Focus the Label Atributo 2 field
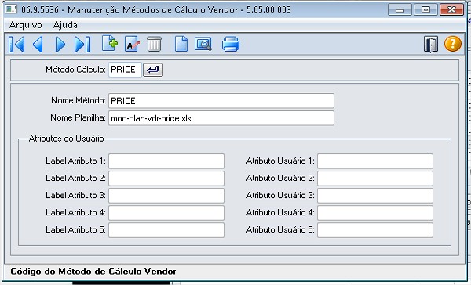This screenshot has width=471, height=285. [x=166, y=179]
